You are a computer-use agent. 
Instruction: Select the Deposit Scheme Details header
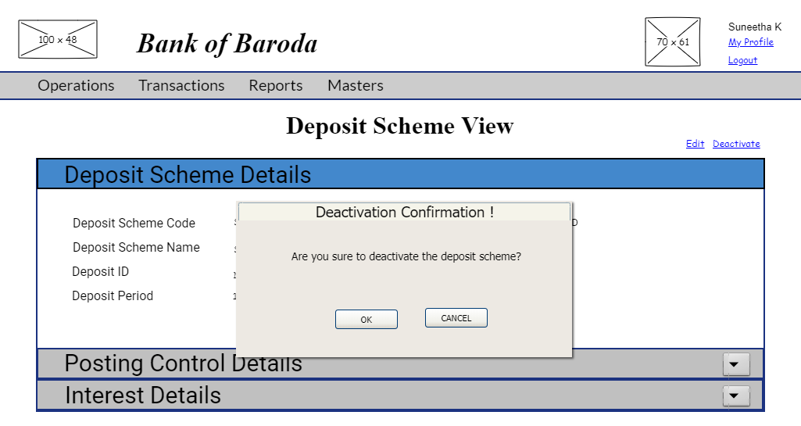400,174
